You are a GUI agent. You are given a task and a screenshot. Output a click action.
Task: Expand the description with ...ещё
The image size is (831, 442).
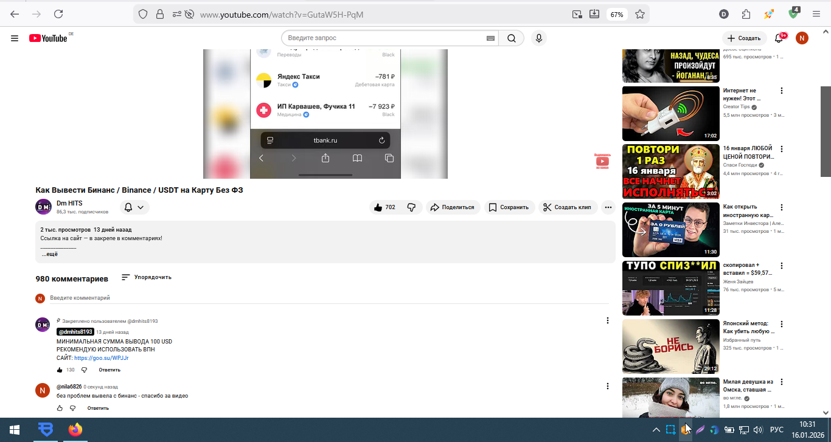pos(49,254)
